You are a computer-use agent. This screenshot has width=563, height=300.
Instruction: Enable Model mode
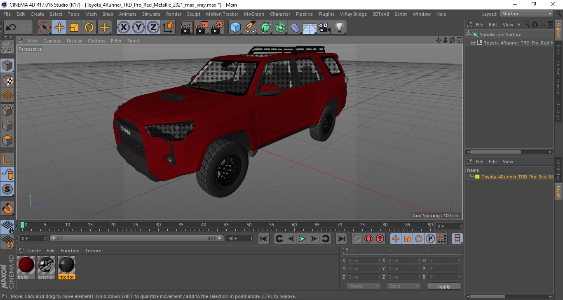click(x=7, y=66)
